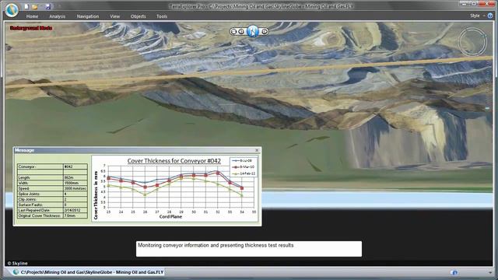Click the blue icon in the status bar
Screen dimensions: 498x280
(x=454, y=272)
